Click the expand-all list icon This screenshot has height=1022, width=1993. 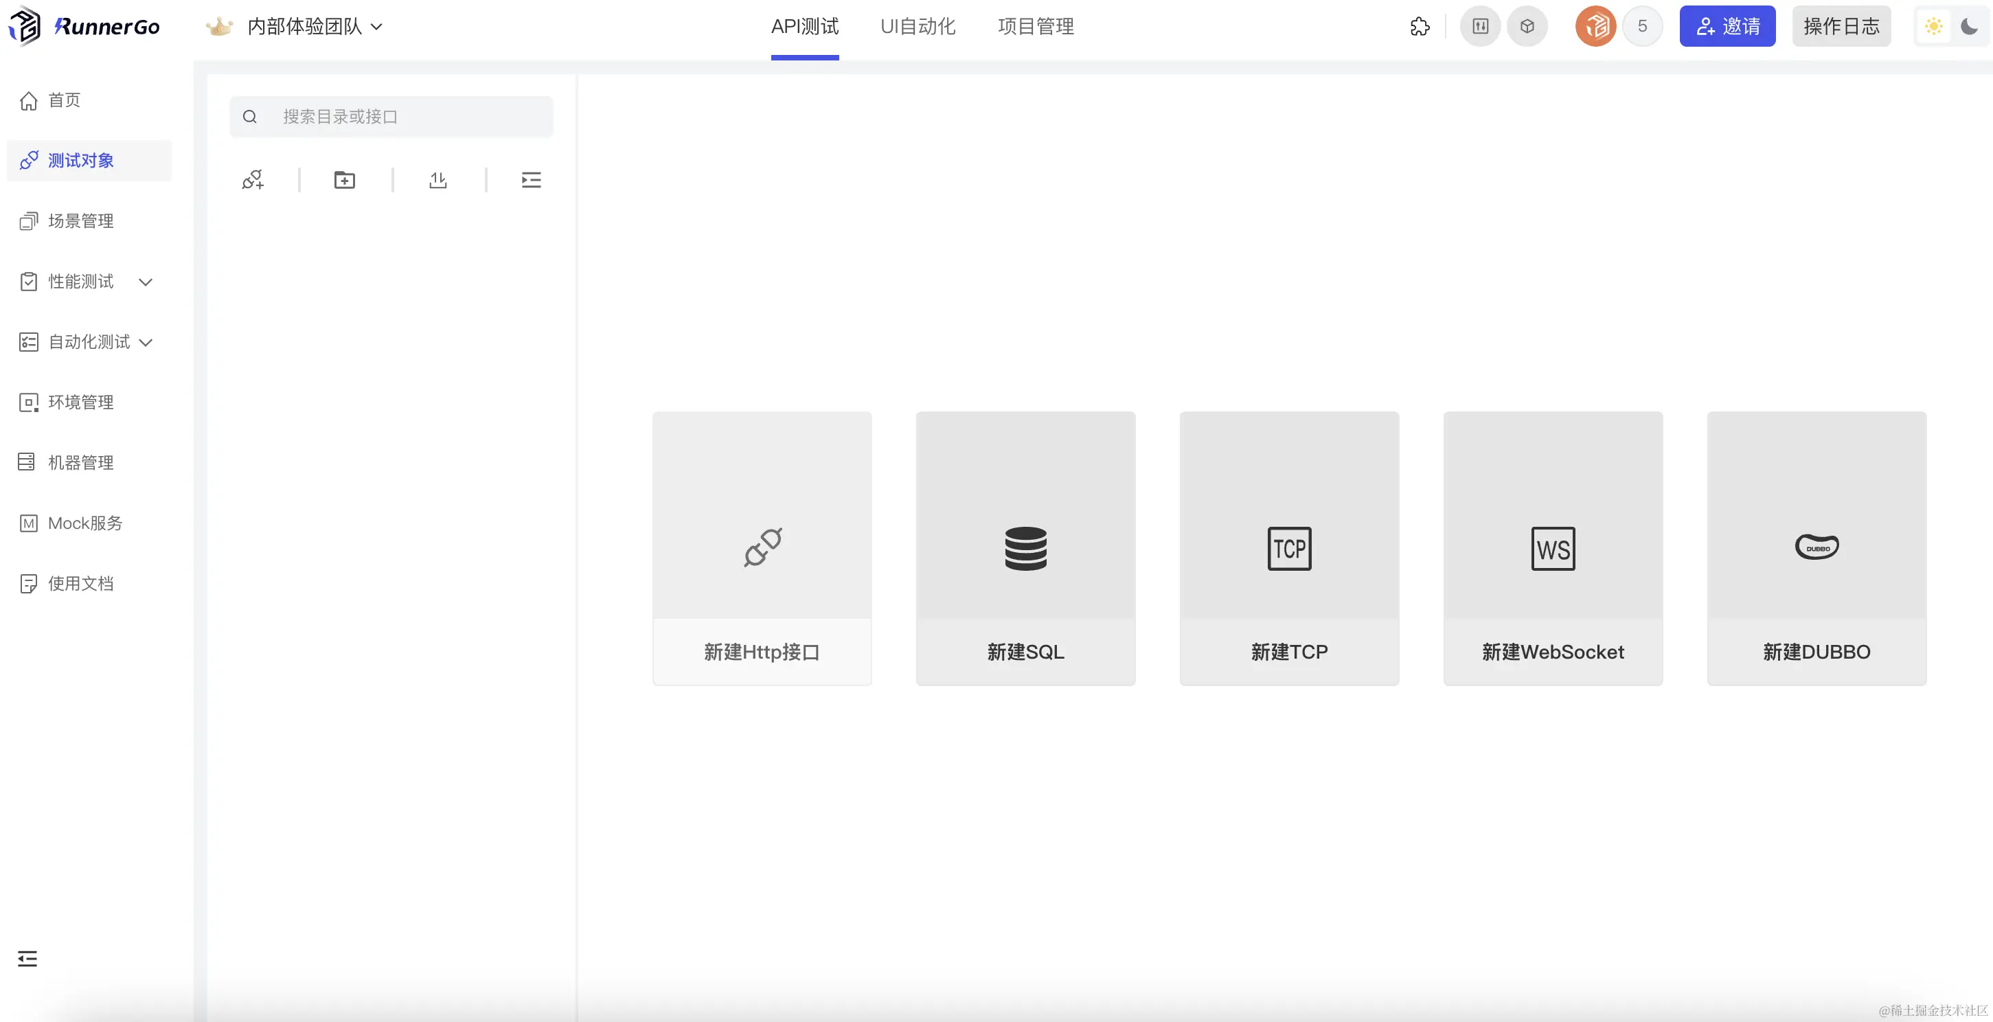(x=531, y=180)
